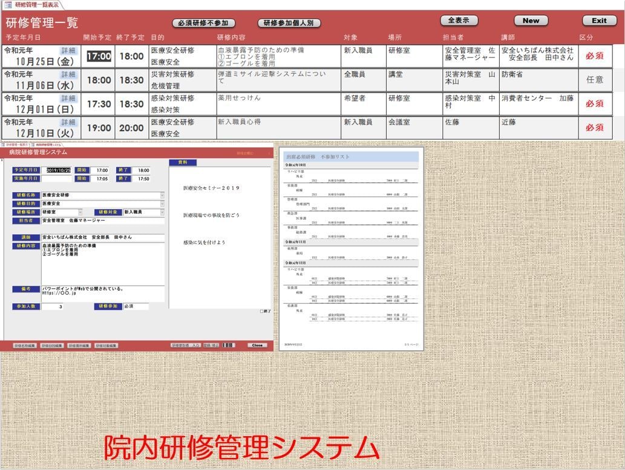Open 詳細 for the 12月10日 training row
This screenshot has height=470, width=625.
68,122
